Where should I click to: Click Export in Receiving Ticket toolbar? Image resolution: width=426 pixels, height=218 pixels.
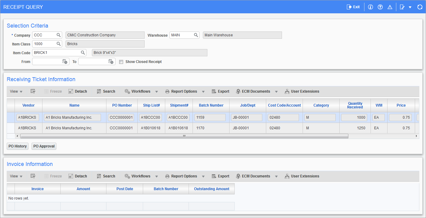pyautogui.click(x=220, y=91)
